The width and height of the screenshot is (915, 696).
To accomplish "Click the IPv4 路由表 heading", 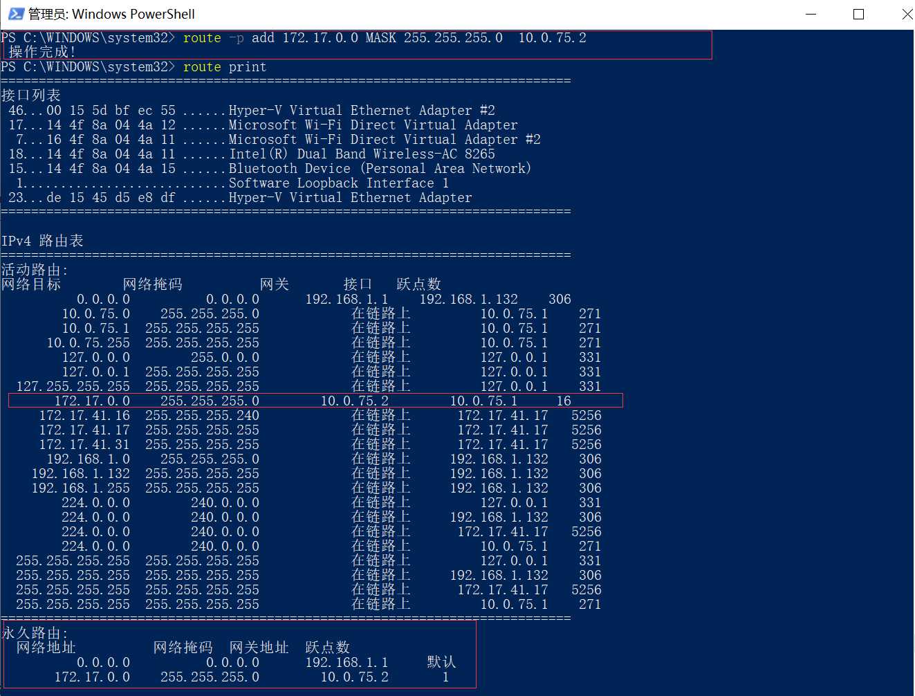I will (x=42, y=241).
